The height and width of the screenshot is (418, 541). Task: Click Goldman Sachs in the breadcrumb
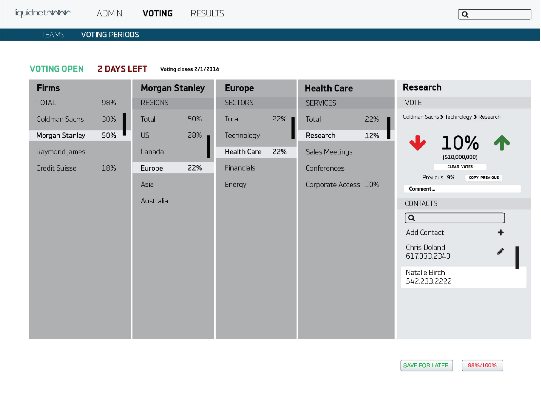pyautogui.click(x=421, y=117)
